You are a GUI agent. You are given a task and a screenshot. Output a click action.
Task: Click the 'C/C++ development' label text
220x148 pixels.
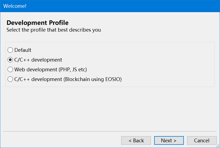point(38,60)
